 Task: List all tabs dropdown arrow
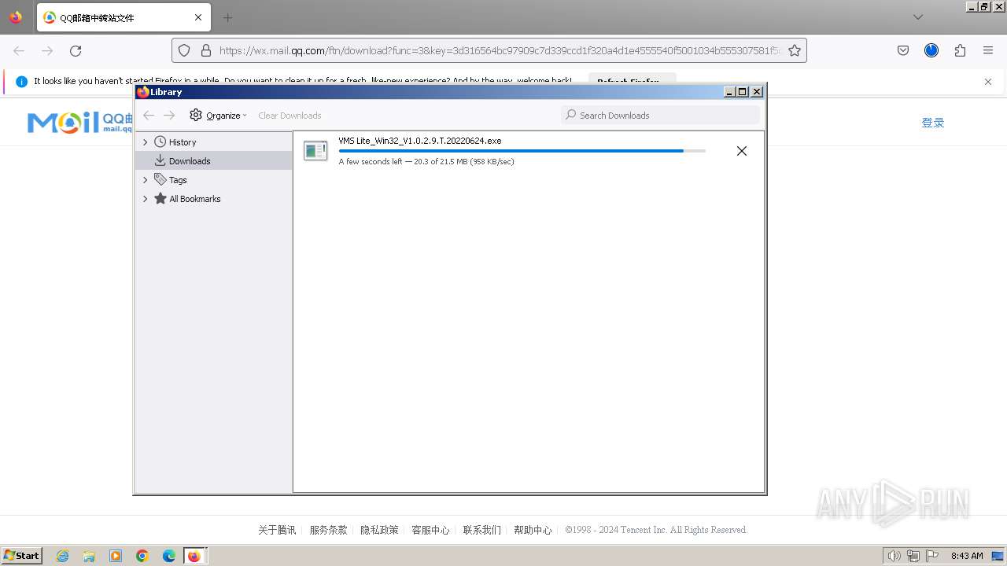(x=918, y=17)
